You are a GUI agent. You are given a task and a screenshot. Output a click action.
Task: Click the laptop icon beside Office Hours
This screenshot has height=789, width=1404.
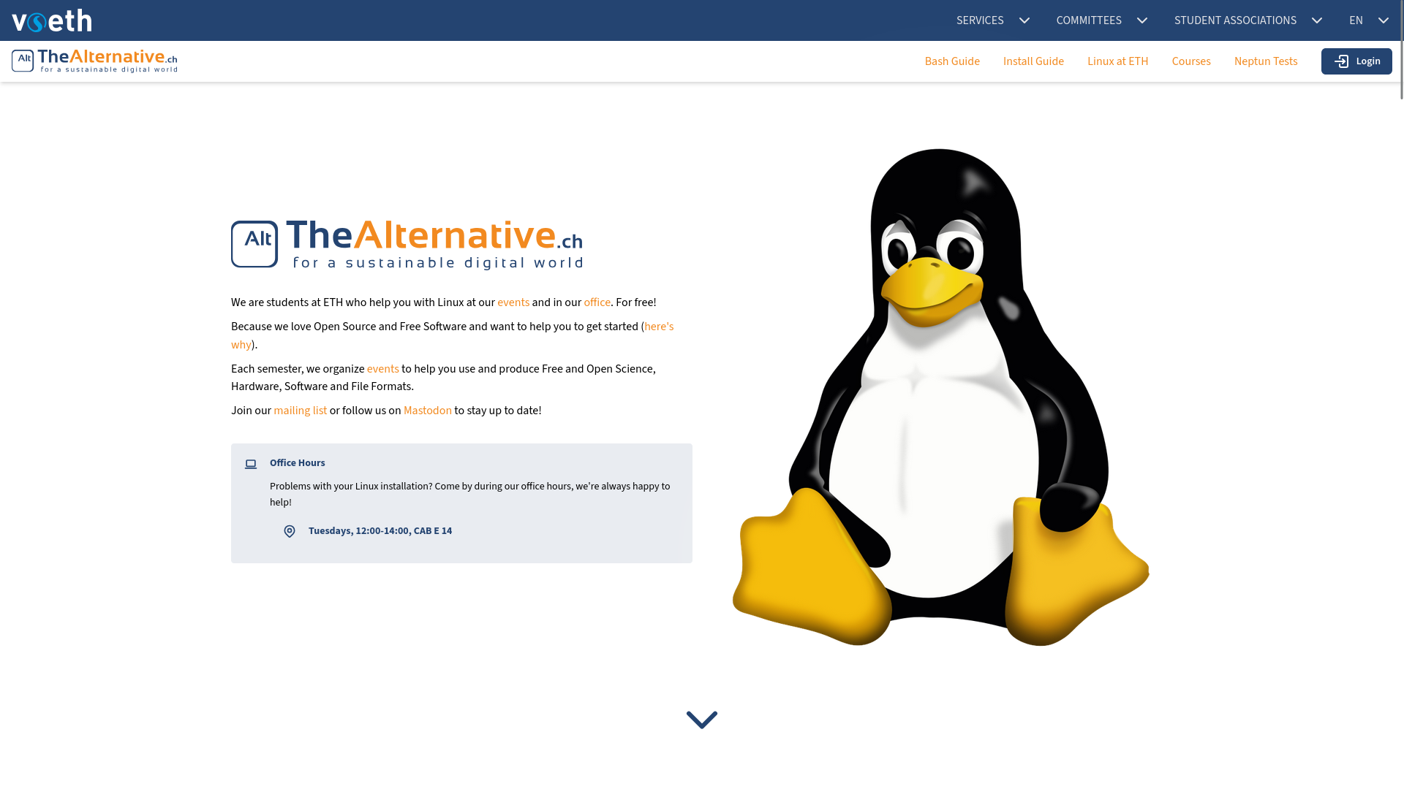point(251,464)
